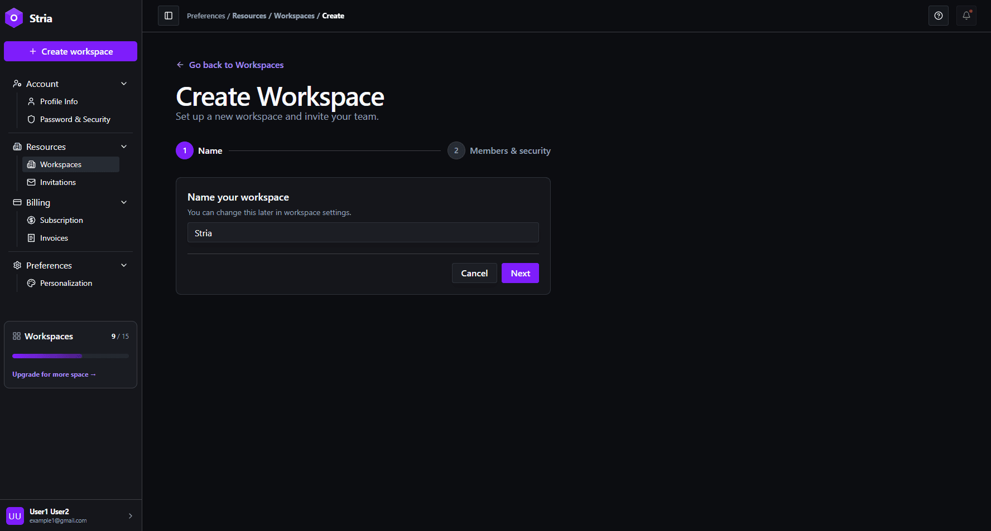Image resolution: width=991 pixels, height=531 pixels.
Task: Open the Invoices page
Action: point(71,238)
